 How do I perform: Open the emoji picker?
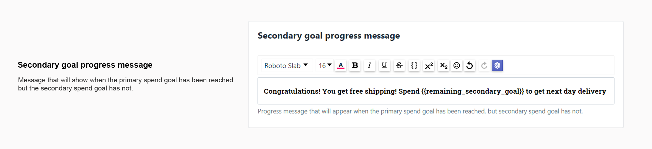point(457,65)
